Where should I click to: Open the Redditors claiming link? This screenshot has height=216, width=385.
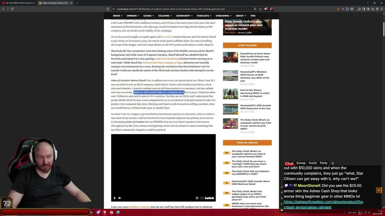click(139, 207)
